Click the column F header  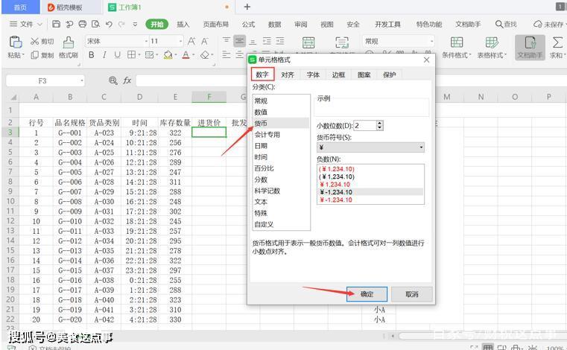tap(209, 97)
